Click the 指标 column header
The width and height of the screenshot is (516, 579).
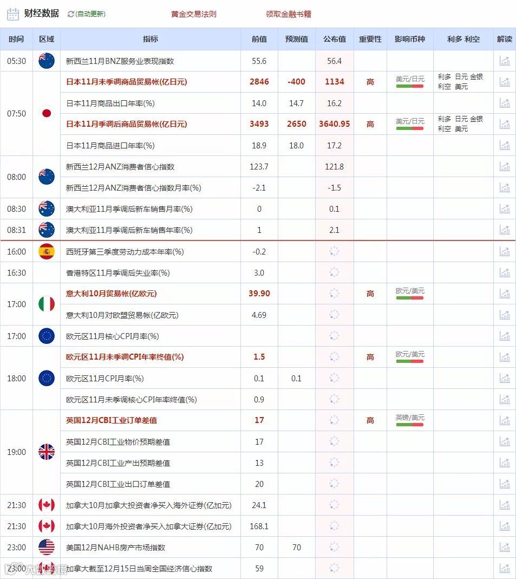click(x=150, y=39)
